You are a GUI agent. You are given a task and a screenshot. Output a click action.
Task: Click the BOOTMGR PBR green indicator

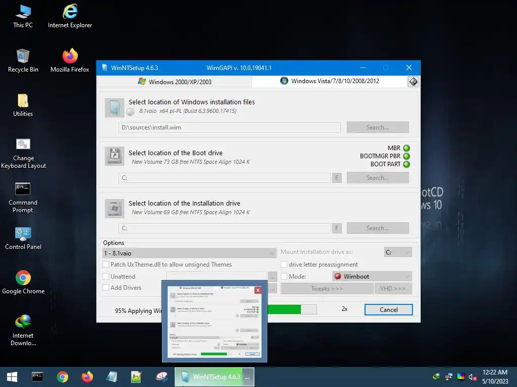(406, 156)
